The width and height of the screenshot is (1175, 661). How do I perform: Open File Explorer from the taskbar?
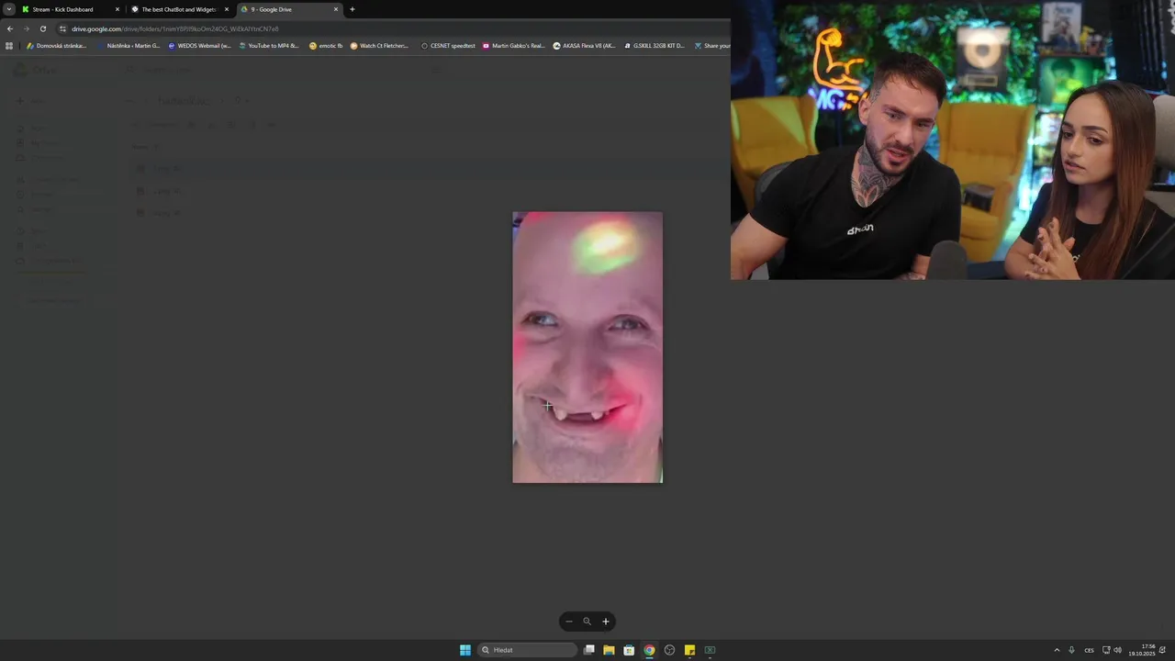point(609,650)
